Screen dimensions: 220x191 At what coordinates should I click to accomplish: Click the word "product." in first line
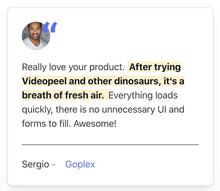coord(107,67)
